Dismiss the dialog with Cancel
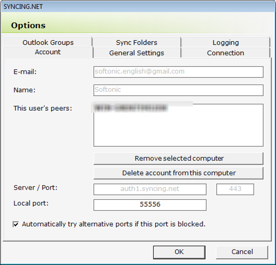 point(242,252)
